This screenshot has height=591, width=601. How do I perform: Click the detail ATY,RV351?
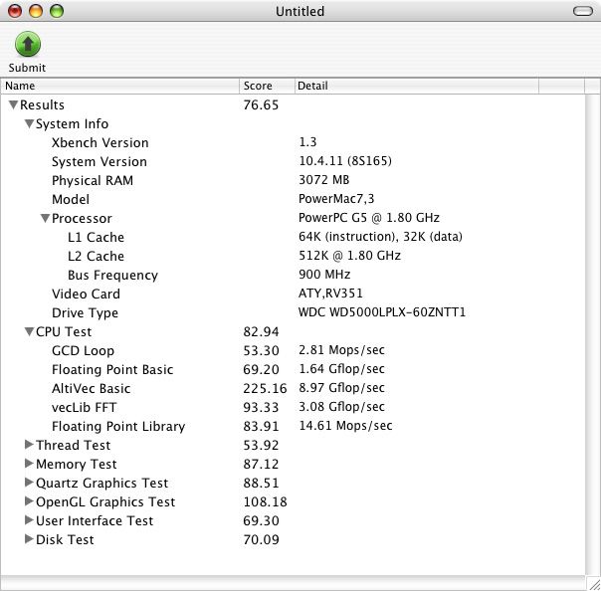[x=330, y=294]
